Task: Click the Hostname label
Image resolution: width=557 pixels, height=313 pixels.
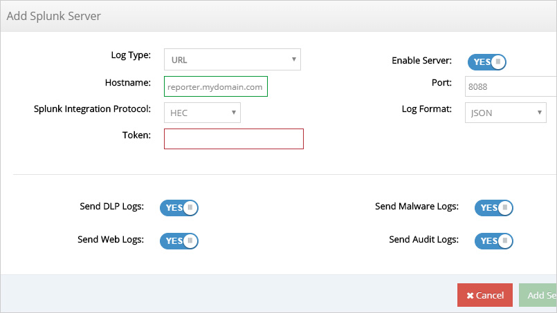Action: click(x=128, y=83)
